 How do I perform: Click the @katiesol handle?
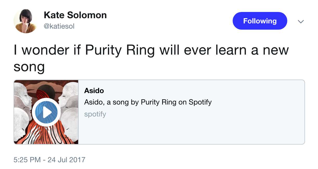pyautogui.click(x=59, y=26)
